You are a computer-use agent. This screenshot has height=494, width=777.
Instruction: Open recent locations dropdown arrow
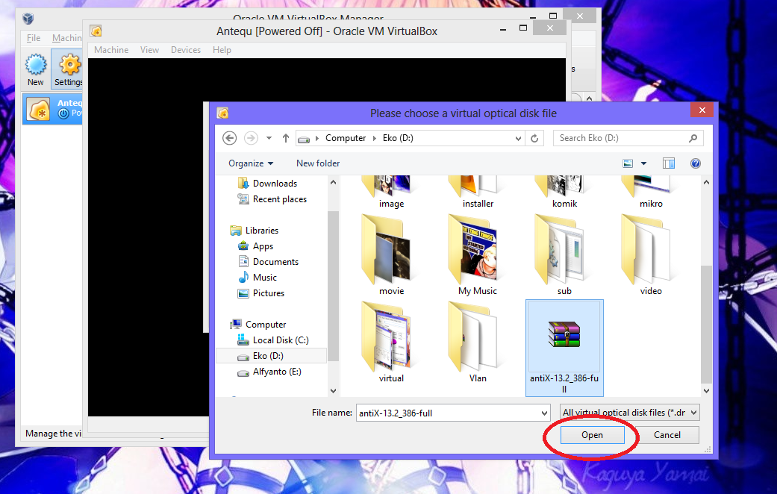tap(269, 138)
